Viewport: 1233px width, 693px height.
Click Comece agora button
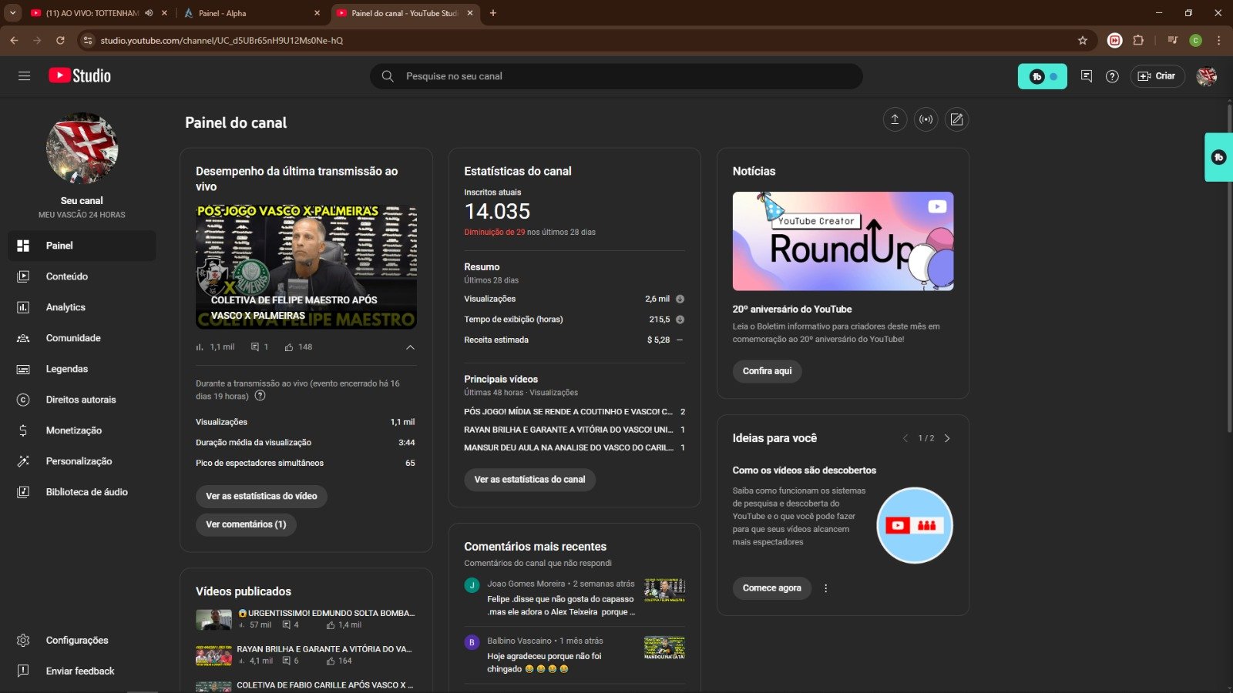(771, 588)
